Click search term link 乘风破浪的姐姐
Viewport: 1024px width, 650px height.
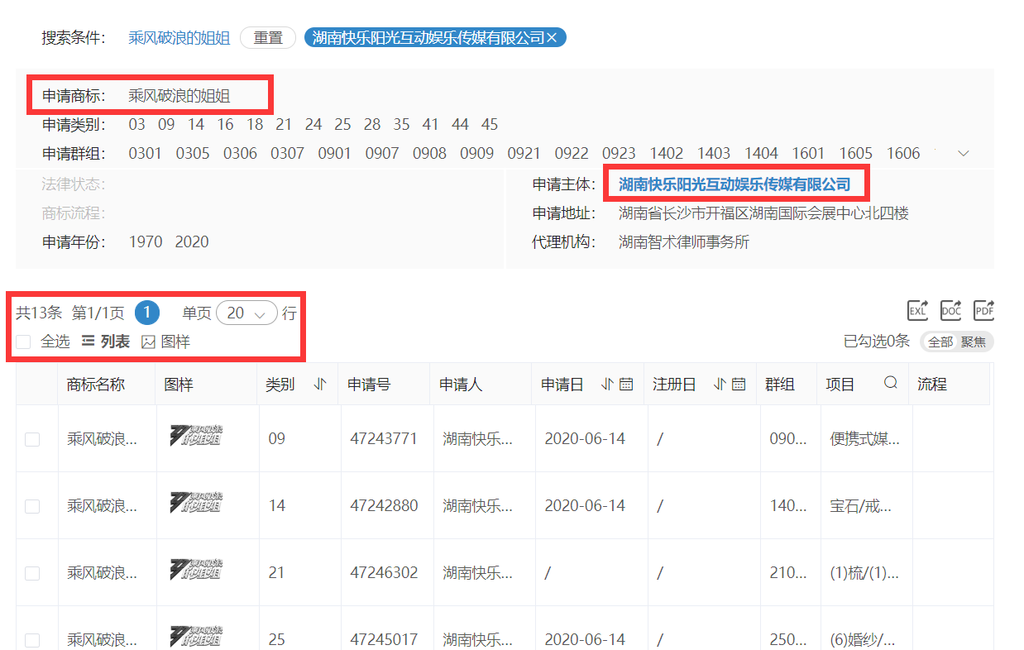[x=179, y=38]
